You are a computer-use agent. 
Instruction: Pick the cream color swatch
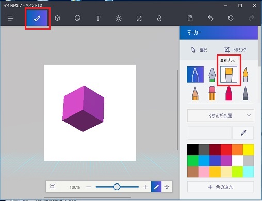pos(226,172)
